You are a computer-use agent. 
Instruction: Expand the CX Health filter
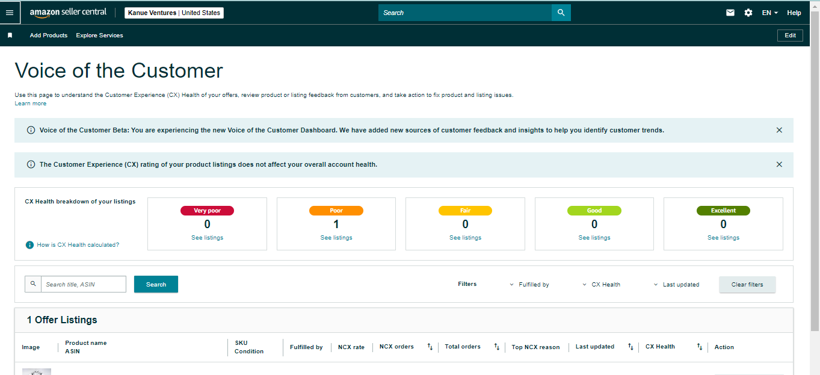point(601,285)
